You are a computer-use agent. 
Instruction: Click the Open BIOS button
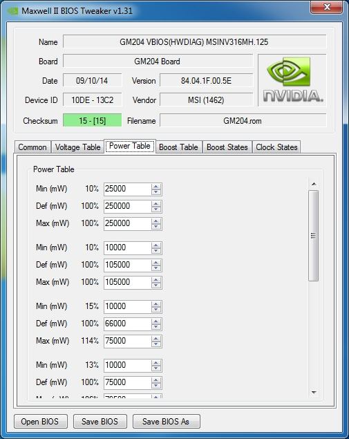(41, 421)
